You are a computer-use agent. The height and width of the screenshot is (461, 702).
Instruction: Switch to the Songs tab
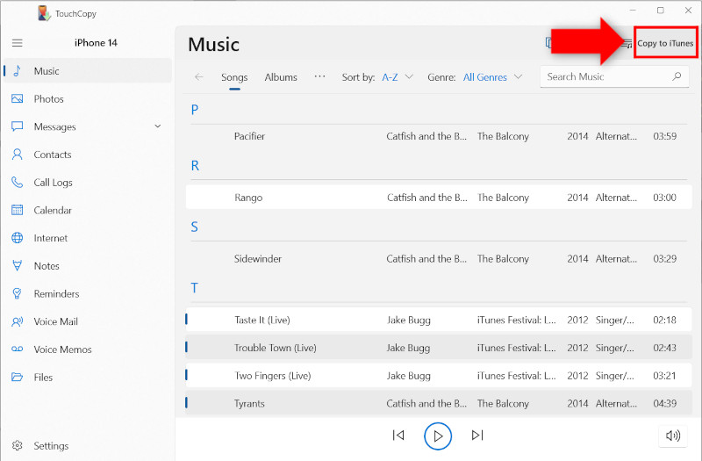click(x=234, y=77)
